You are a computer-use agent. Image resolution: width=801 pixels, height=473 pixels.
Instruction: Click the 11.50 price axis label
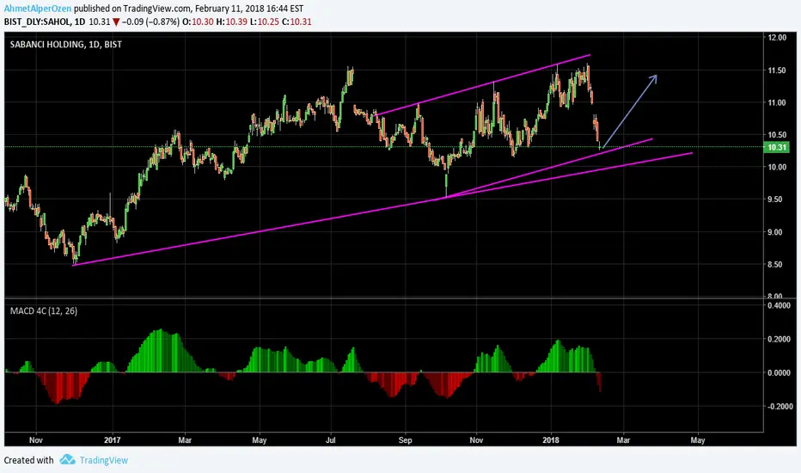[777, 70]
